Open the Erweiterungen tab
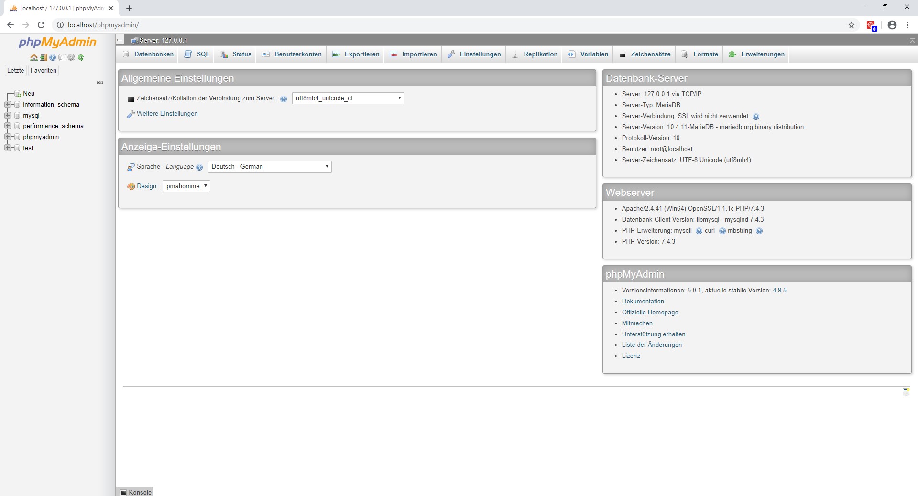 [756, 54]
